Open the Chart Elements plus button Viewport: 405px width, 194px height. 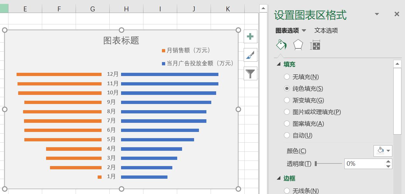pyautogui.click(x=250, y=36)
